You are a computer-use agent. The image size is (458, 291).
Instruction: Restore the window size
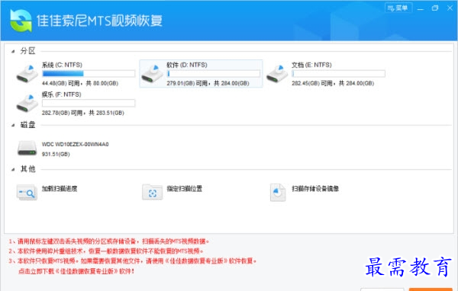(435, 8)
